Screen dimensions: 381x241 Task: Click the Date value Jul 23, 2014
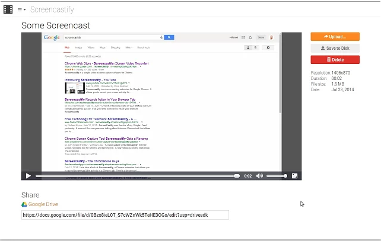point(342,89)
